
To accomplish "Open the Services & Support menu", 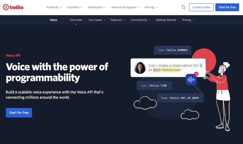I will point(125,7).
